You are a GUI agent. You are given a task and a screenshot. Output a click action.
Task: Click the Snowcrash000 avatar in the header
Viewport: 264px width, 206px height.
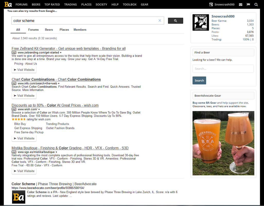(211, 5)
